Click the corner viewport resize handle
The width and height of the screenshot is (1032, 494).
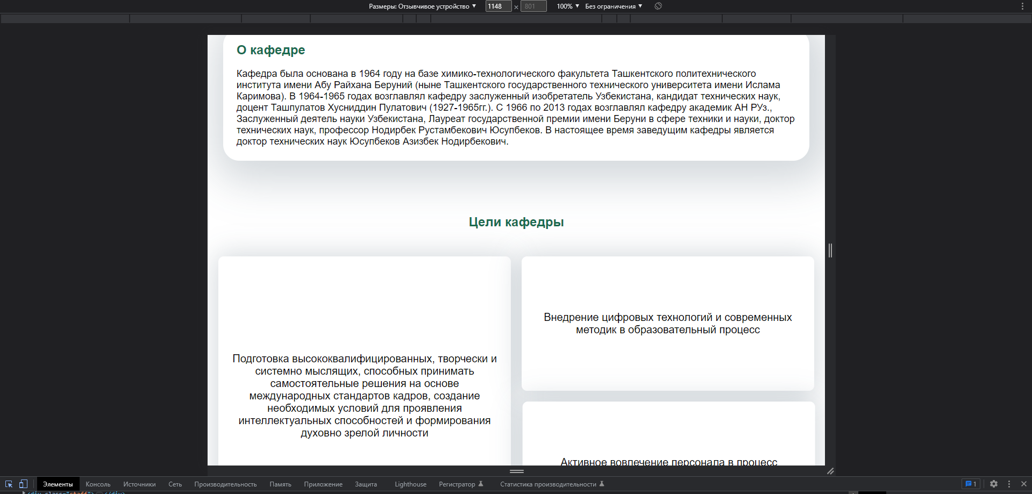pyautogui.click(x=830, y=471)
